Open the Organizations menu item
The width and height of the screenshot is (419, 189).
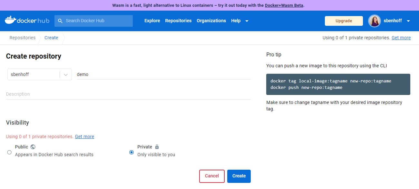click(211, 21)
